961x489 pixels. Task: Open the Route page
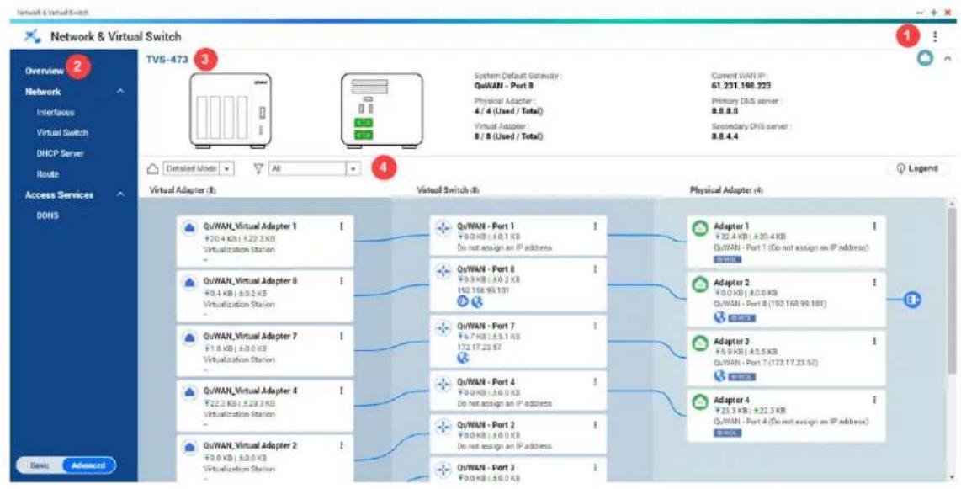(47, 175)
